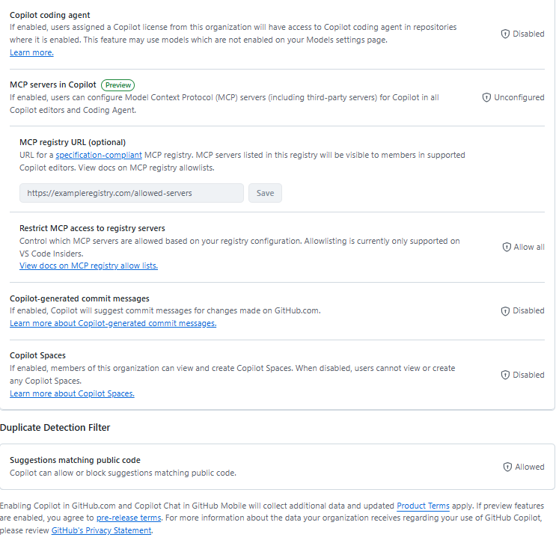This screenshot has width=556, height=546.
Task: Click shield icon next to Unconfigured status
Action: click(486, 97)
